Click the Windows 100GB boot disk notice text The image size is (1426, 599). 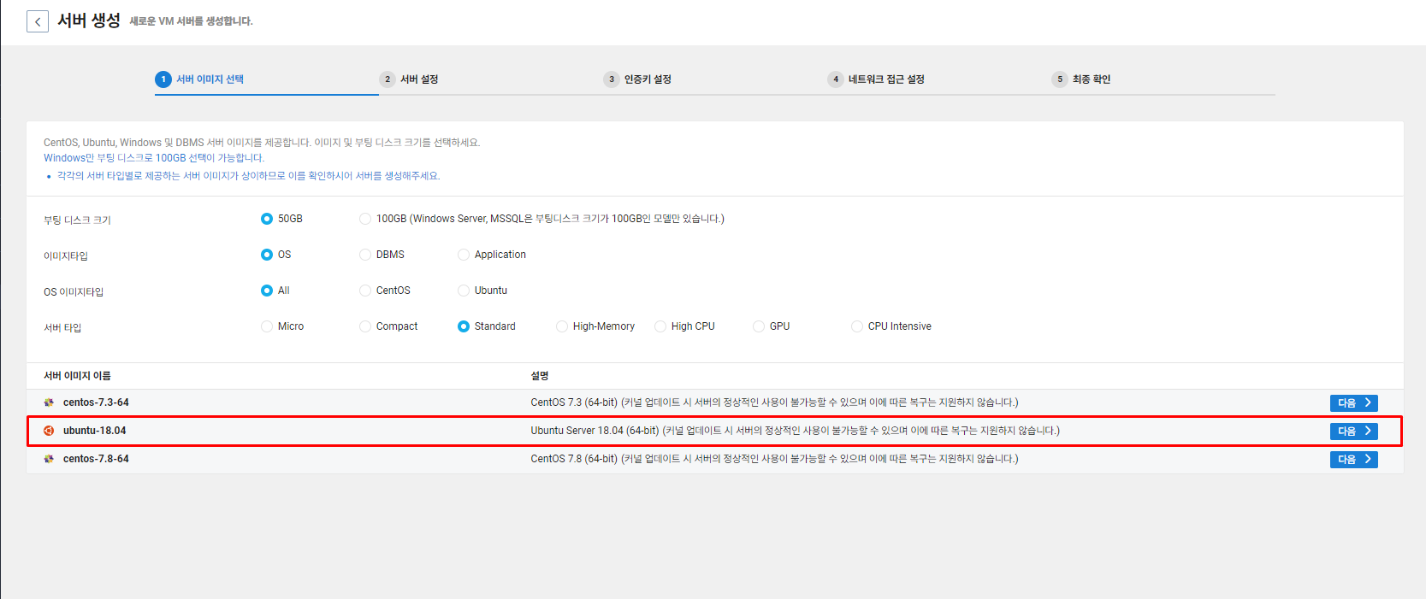tap(154, 158)
